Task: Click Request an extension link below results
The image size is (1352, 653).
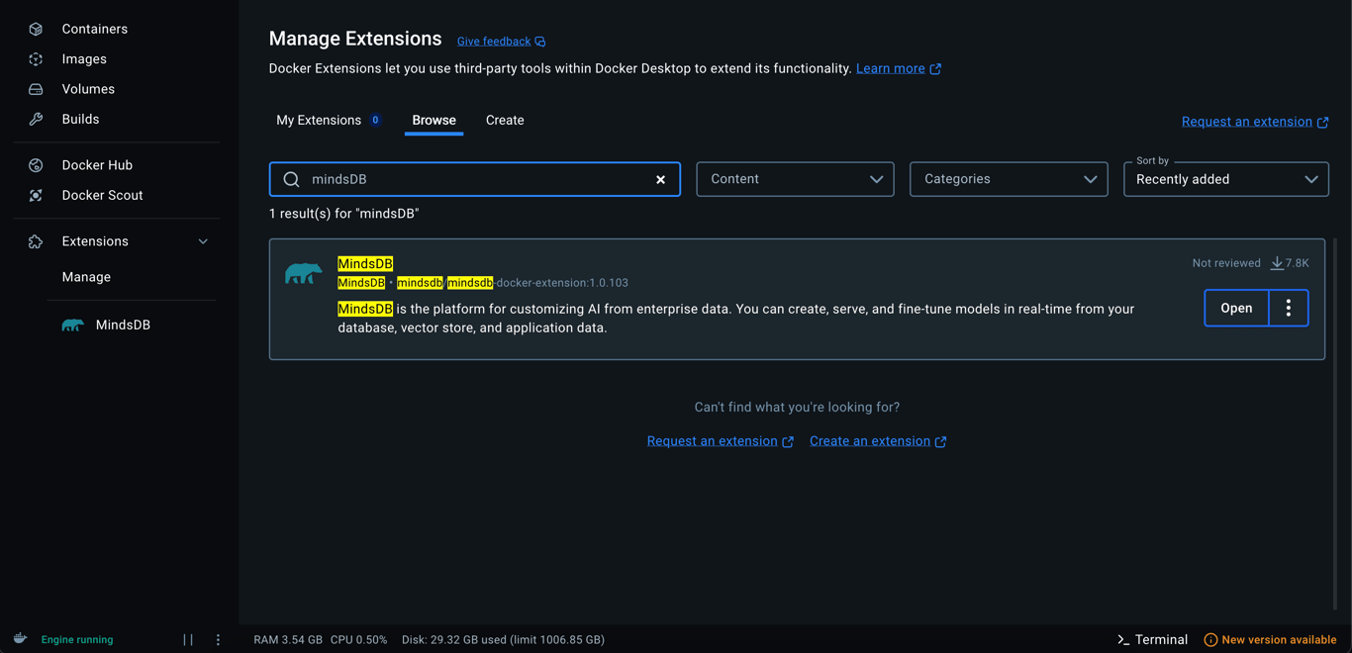Action: tap(720, 441)
